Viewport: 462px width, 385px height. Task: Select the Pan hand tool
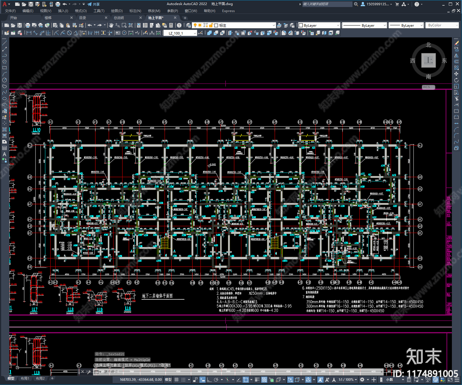tap(111, 25)
